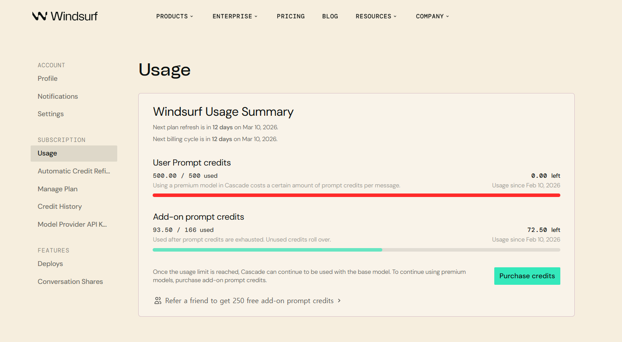Screen dimensions: 622x342
Task: Click the Next billing cycle text
Action: (x=215, y=139)
